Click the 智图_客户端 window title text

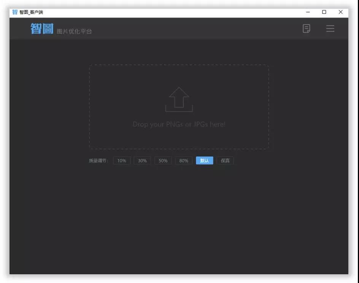point(31,12)
